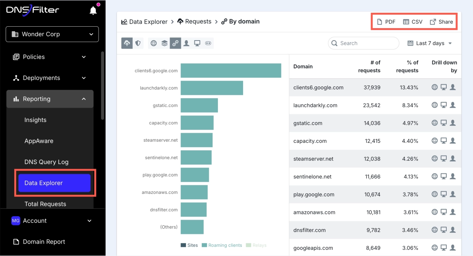Viewport: 473px width, 256px height.
Task: Open the Insights reporting page
Action: click(36, 120)
